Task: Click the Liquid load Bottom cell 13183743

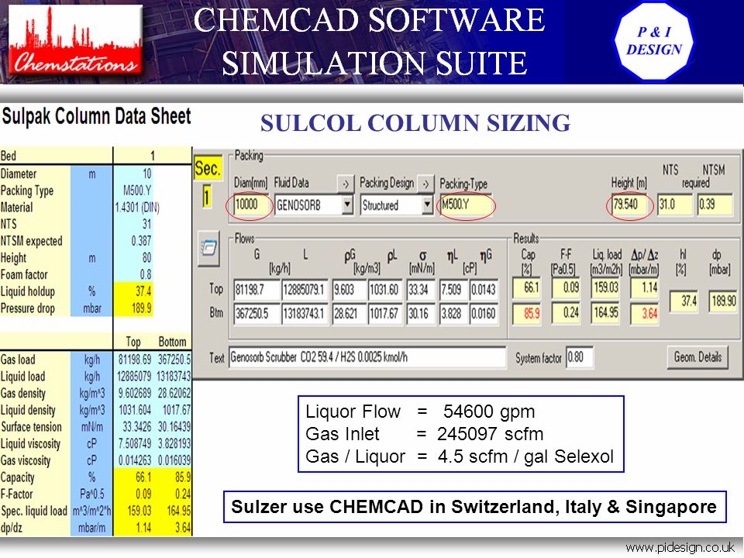Action: click(174, 377)
